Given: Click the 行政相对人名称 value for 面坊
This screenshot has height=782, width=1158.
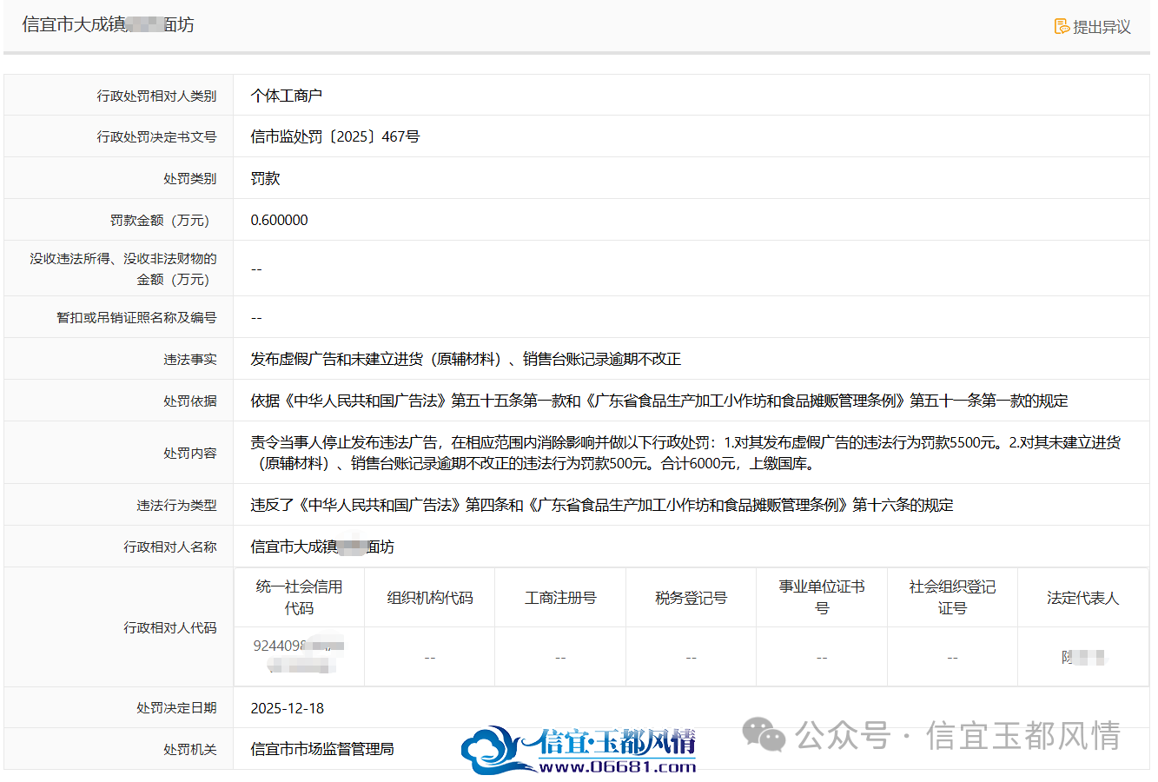Looking at the screenshot, I should tap(322, 547).
